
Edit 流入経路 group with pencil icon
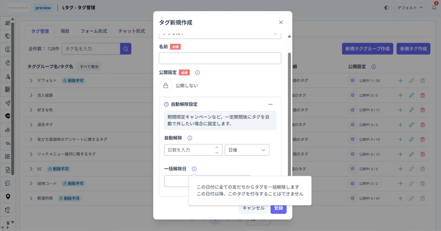tap(411, 95)
